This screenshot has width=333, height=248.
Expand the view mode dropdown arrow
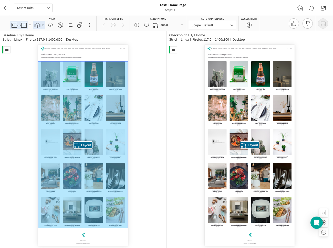point(30,25)
